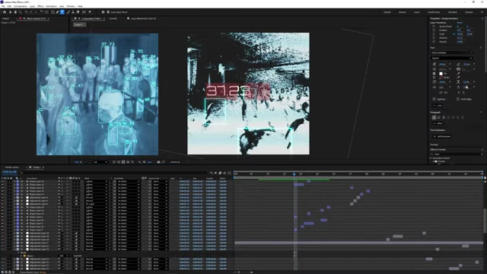Click the frame blending icon in the timeline header
Image resolution: width=487 pixels, height=274 pixels.
coord(220,173)
